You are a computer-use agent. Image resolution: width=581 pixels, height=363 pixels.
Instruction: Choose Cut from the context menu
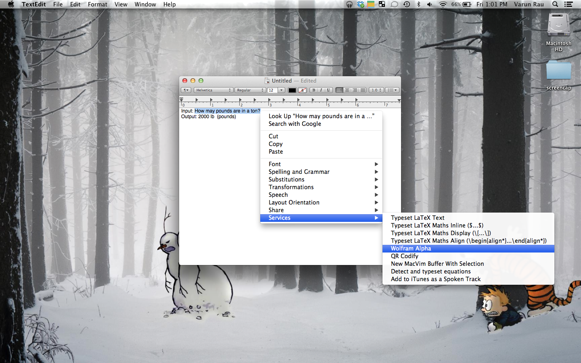[321, 136]
